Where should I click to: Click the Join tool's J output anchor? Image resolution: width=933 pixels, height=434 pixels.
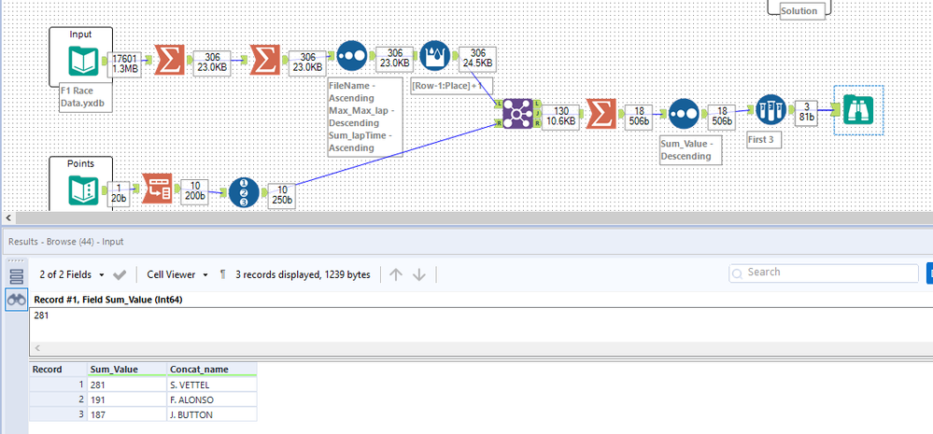537,113
